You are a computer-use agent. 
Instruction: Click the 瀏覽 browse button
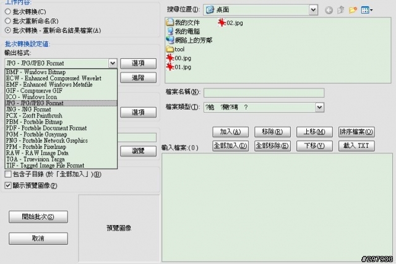(138, 151)
